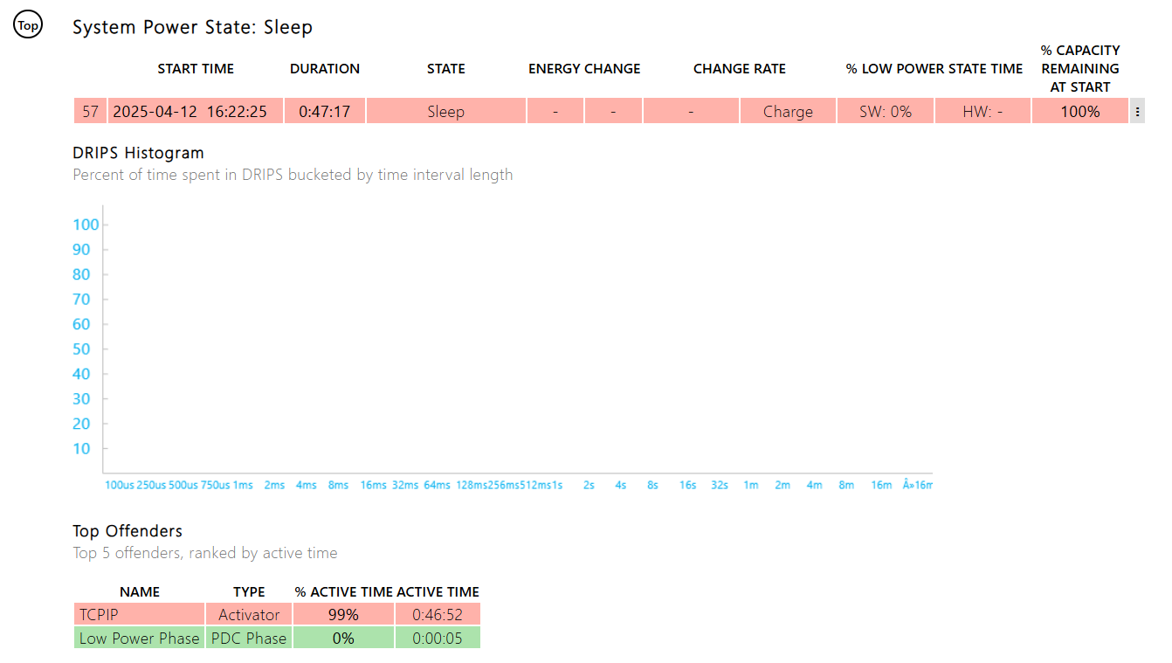Select session number 57 cell
1172x663 pixels.
(x=91, y=112)
